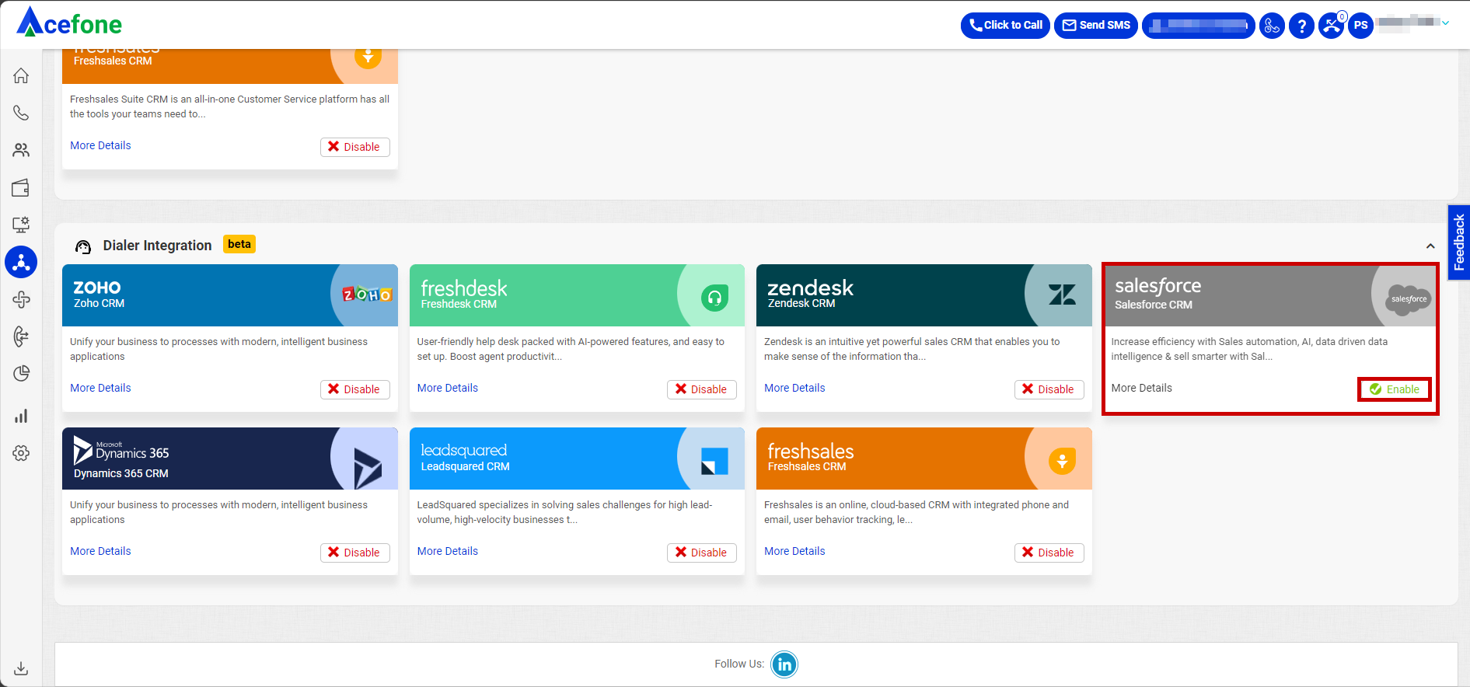Enable the Salesforce CRM dialer
Image resolution: width=1470 pixels, height=687 pixels.
[x=1395, y=389]
